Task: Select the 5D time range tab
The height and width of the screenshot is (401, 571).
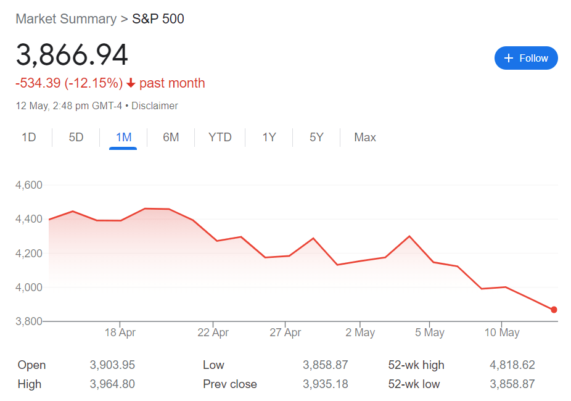Action: 76,137
